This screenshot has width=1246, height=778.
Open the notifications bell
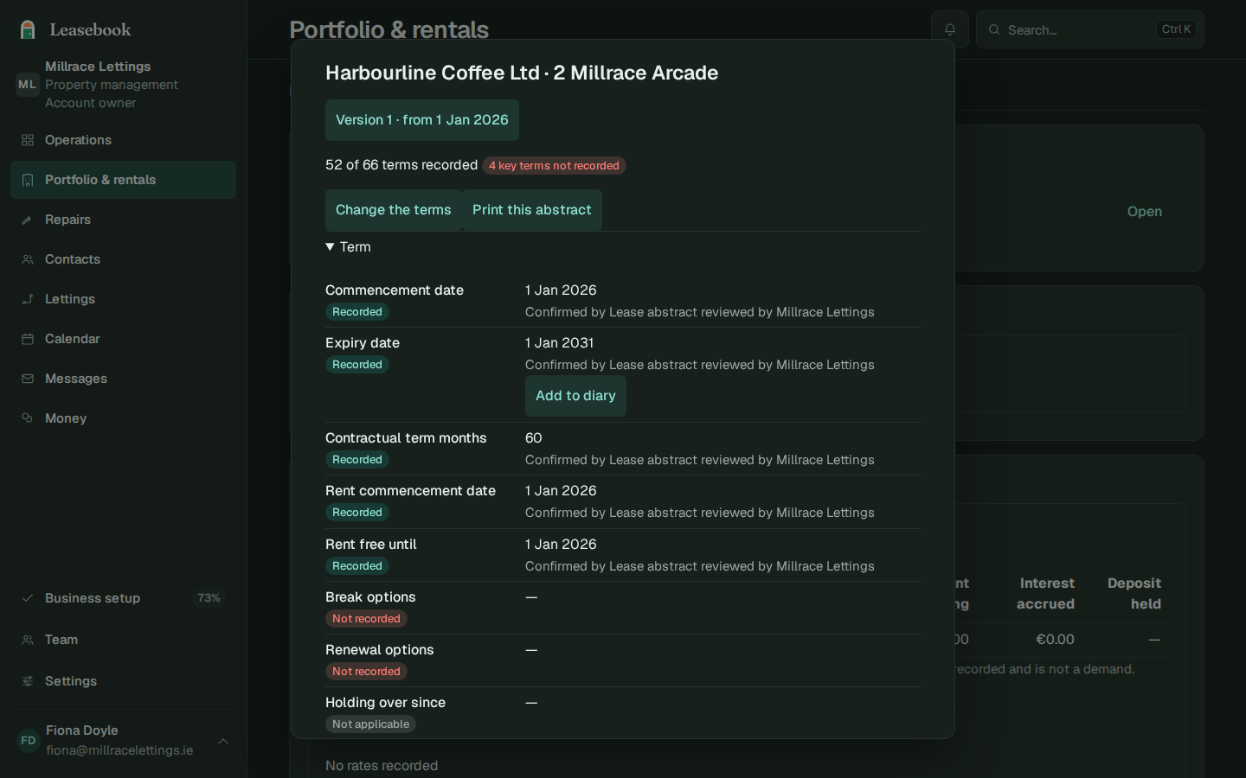tap(950, 29)
